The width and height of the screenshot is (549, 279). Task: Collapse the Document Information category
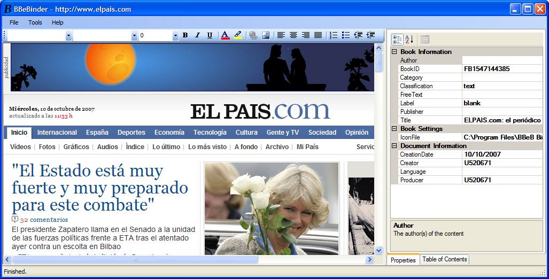(395, 145)
